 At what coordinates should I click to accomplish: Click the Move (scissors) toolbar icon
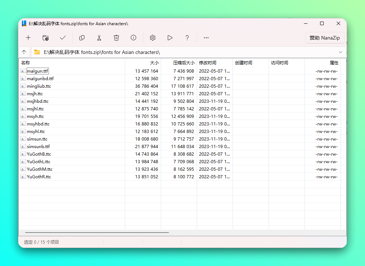[x=99, y=38]
